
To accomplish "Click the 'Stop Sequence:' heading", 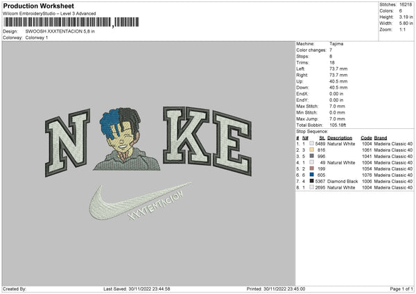I will [x=312, y=132].
